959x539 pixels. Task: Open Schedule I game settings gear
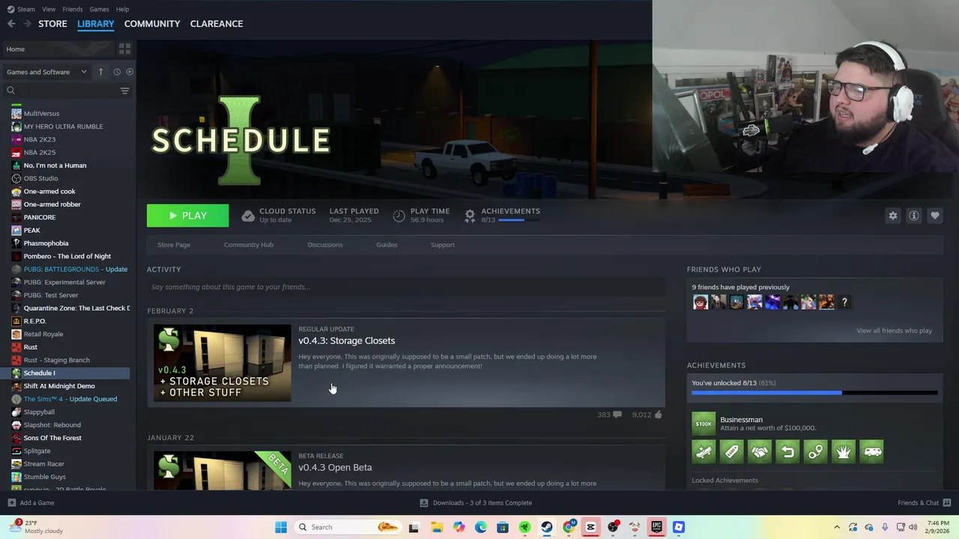892,216
